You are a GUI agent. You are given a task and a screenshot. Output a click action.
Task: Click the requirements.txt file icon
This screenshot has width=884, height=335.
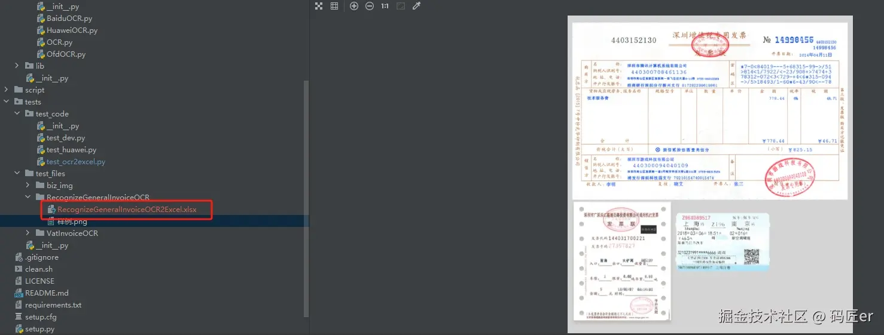(x=19, y=305)
